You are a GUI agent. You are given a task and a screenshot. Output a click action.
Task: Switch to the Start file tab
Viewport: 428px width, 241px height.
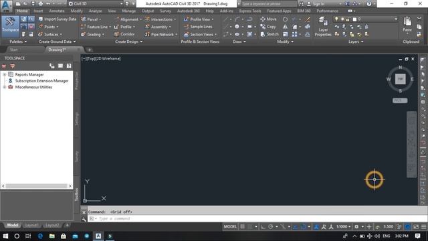pos(13,50)
